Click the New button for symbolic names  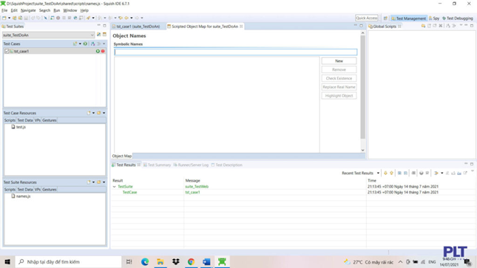(339, 61)
